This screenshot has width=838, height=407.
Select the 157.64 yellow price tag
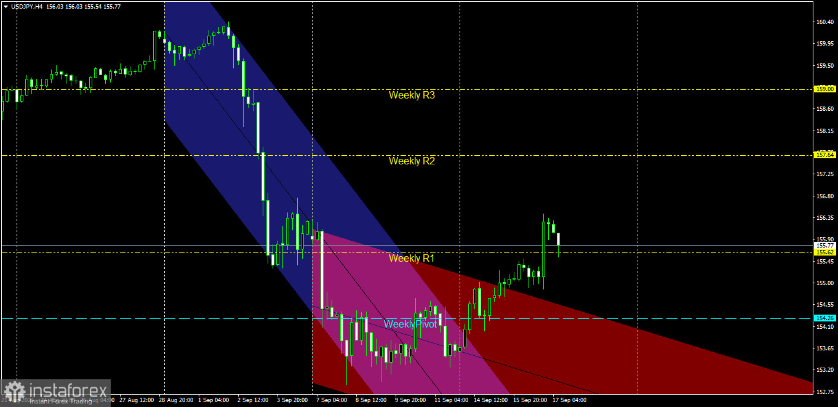[824, 155]
